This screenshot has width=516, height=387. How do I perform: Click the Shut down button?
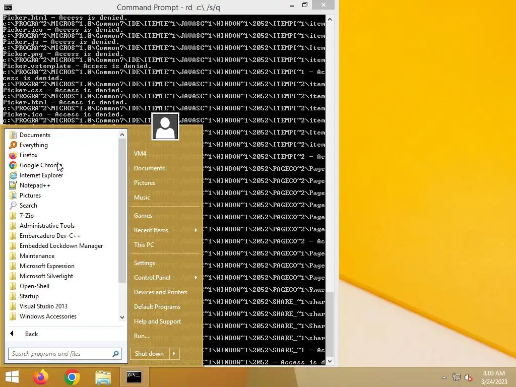pos(149,354)
